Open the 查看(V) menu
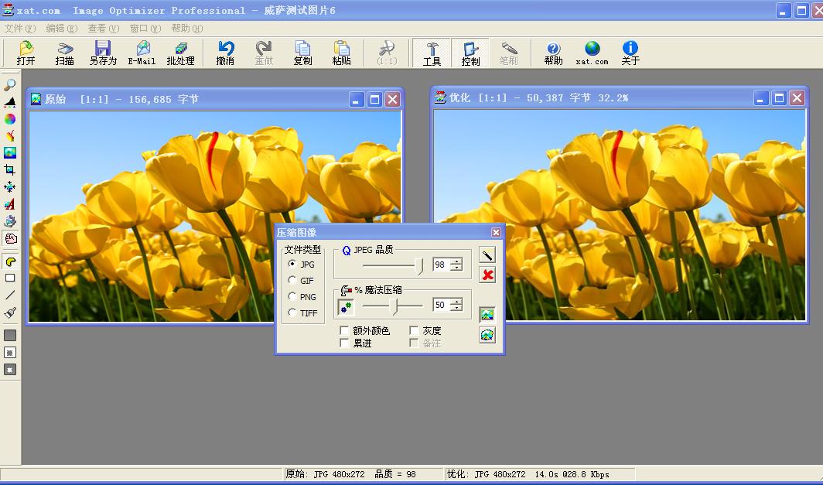The image size is (823, 485). tap(104, 29)
